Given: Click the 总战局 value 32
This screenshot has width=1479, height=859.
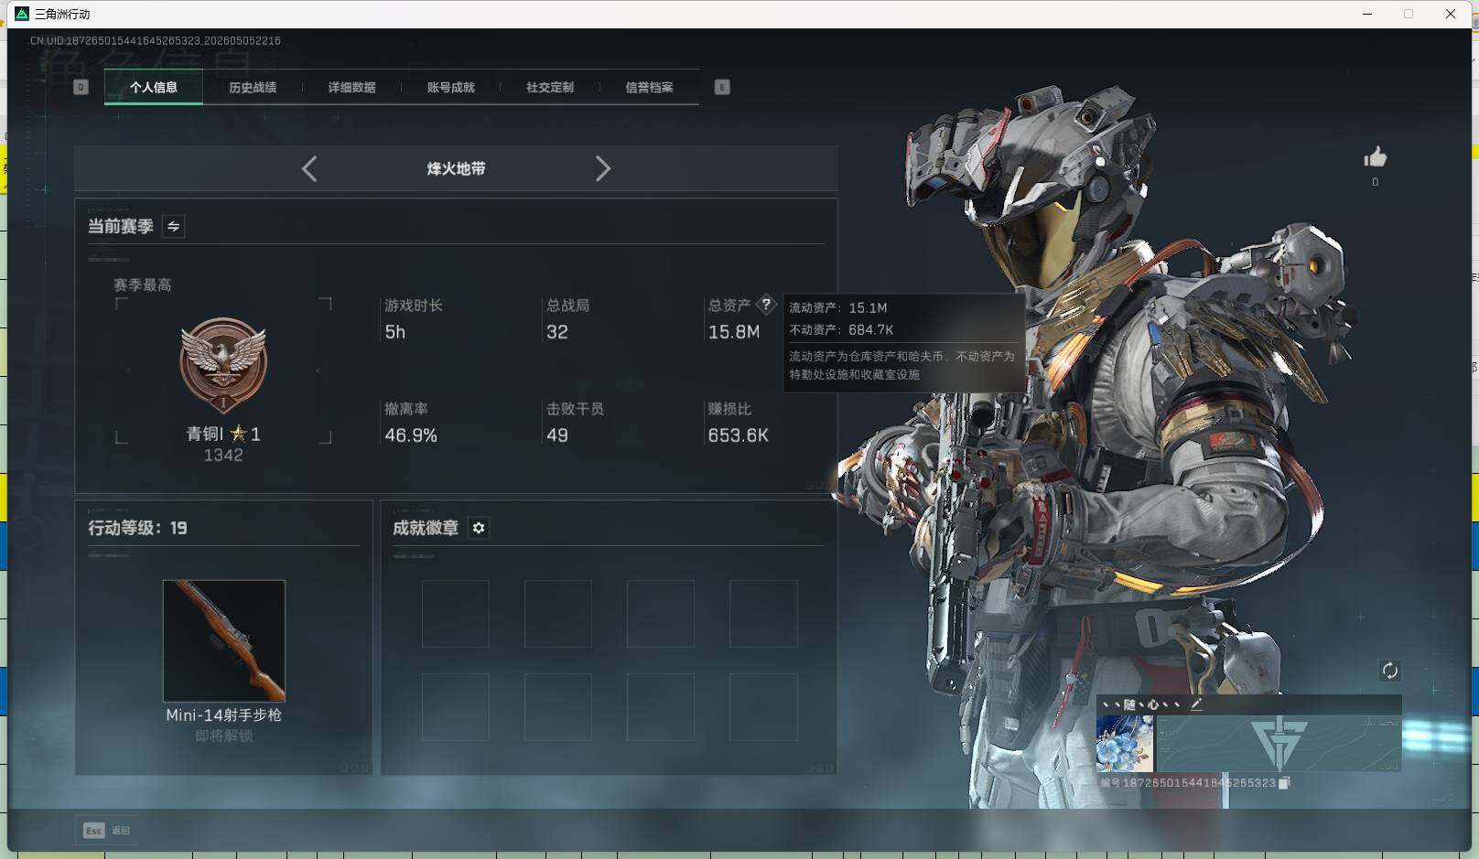Looking at the screenshot, I should point(556,332).
